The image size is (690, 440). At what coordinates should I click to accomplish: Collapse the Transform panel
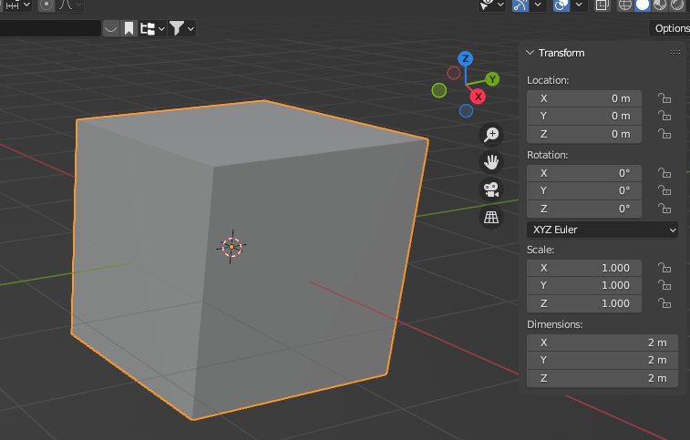(x=530, y=53)
